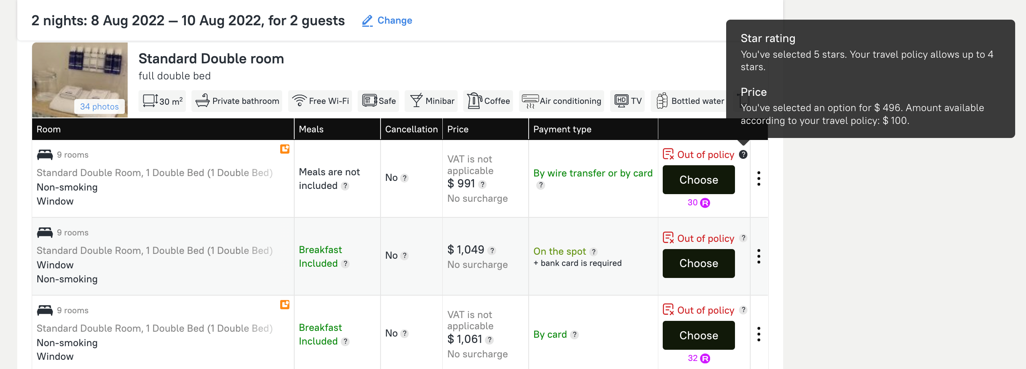Click help icon beside first Out of policy
The height and width of the screenshot is (369, 1026).
743,155
